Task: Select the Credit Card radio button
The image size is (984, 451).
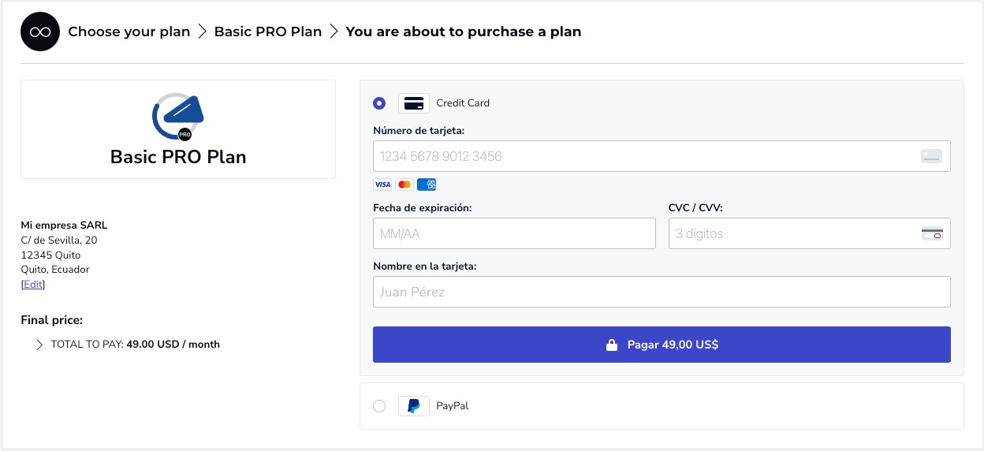Action: (379, 103)
